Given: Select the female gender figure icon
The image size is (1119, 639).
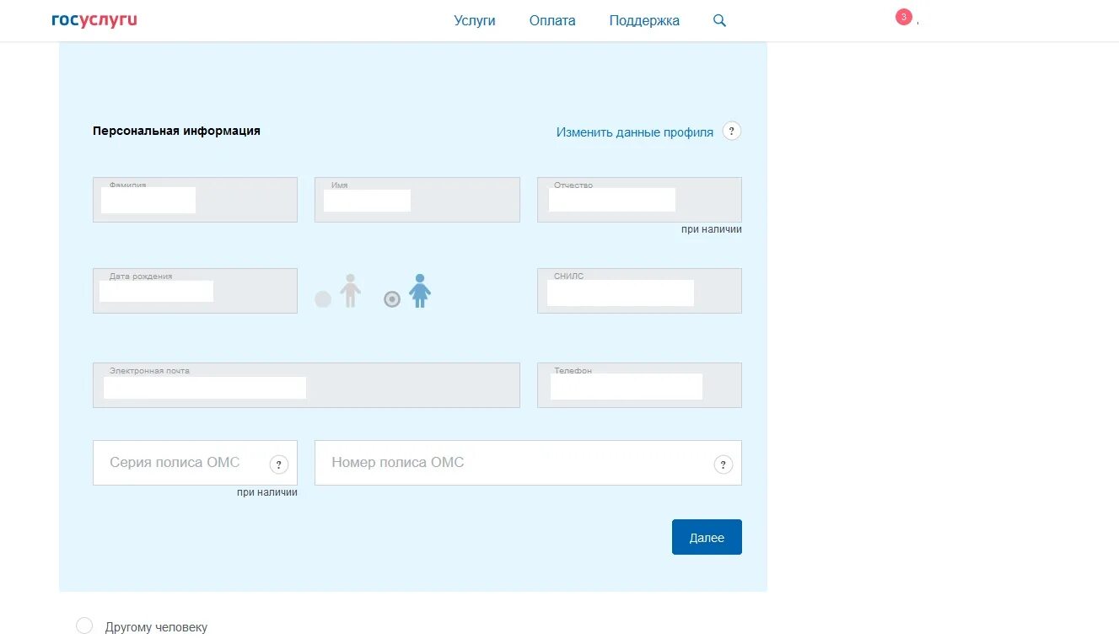Looking at the screenshot, I should coord(420,290).
